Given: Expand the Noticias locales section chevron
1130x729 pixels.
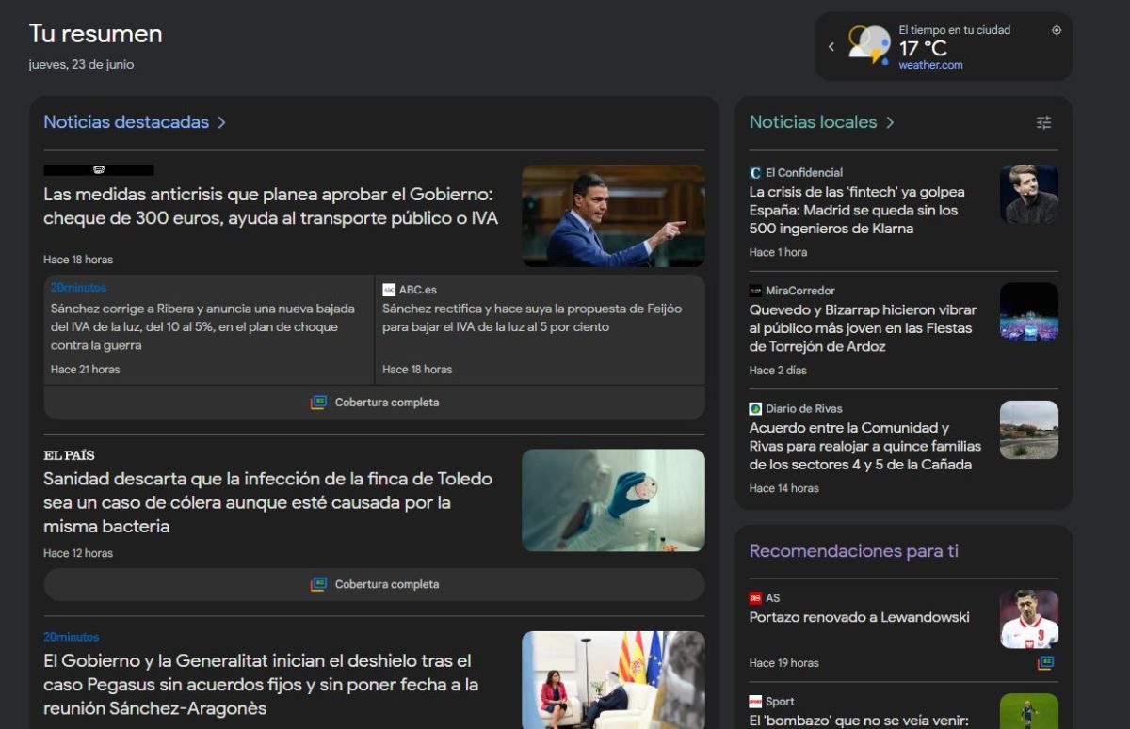Looking at the screenshot, I should [890, 122].
